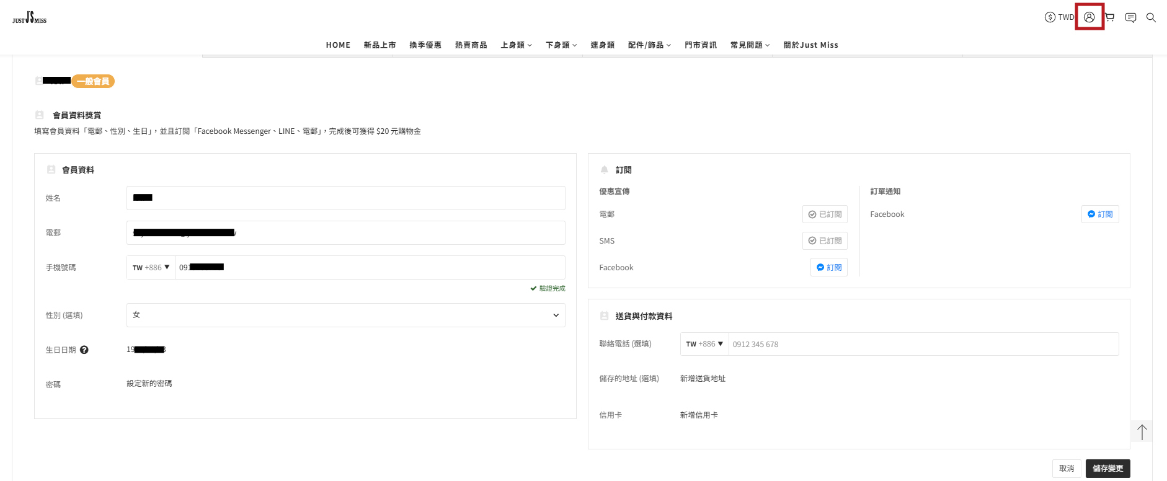Click the 電郵 email input field
The height and width of the screenshot is (481, 1167).
346,233
